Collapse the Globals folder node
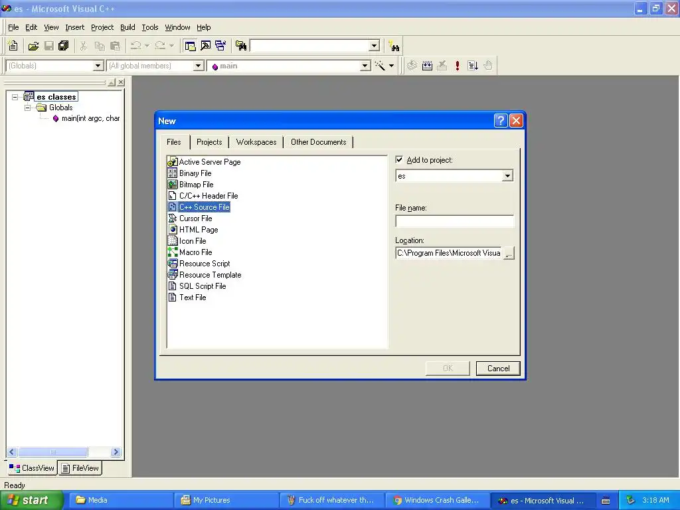The image size is (680, 510). click(28, 108)
